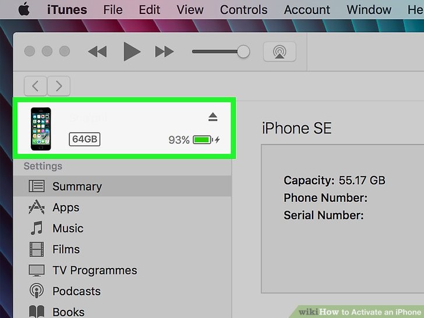Select the Films sidebar item
Image resolution: width=424 pixels, height=318 pixels.
click(x=122, y=249)
